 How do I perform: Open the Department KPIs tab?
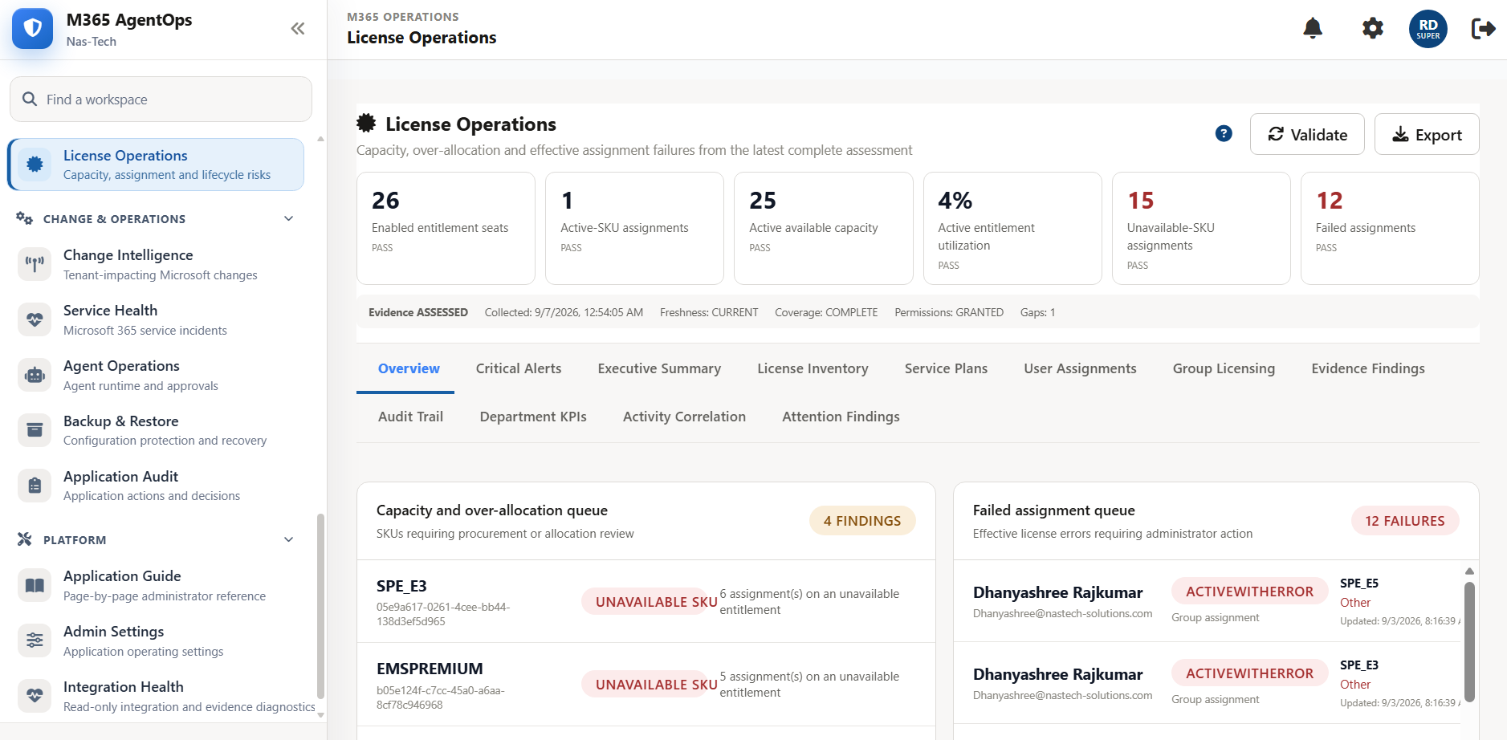[533, 417]
